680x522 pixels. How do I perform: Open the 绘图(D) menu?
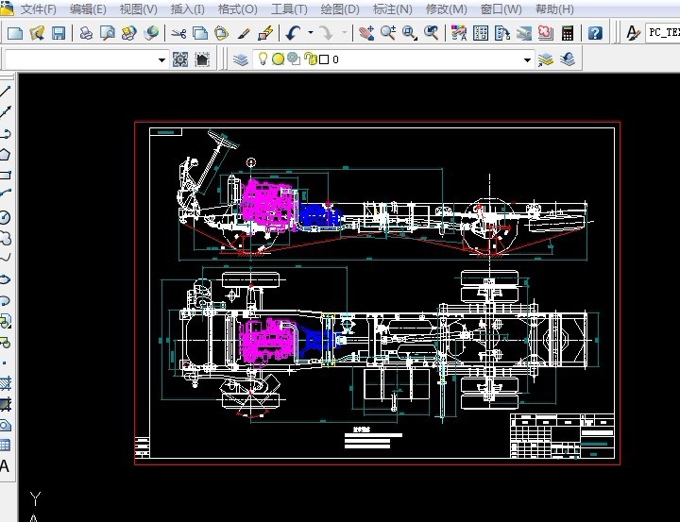340,8
